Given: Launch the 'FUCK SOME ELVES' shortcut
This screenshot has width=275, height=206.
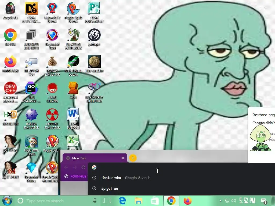Looking at the screenshot, I should (x=31, y=145).
